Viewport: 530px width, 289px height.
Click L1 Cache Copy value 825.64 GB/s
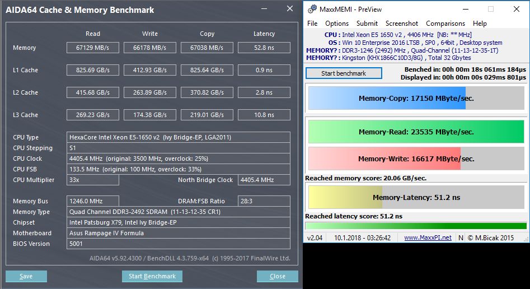(x=207, y=70)
